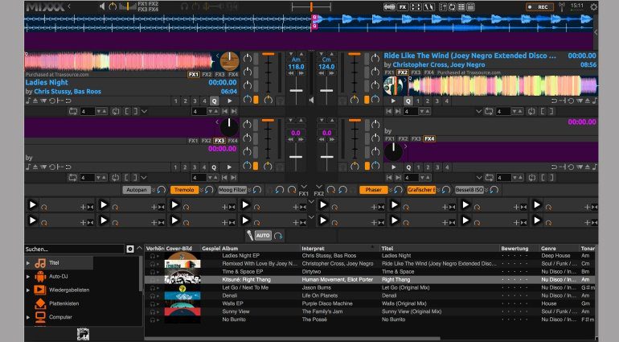Select the Right Thang track row
This screenshot has height=342, width=619.
pyautogui.click(x=370, y=279)
